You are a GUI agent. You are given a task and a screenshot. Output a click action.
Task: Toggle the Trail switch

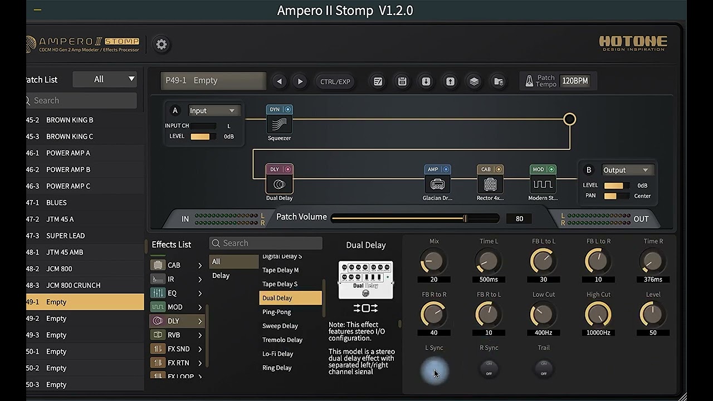(x=543, y=369)
